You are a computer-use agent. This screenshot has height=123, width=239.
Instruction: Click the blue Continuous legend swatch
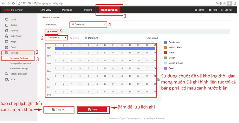click(166, 42)
